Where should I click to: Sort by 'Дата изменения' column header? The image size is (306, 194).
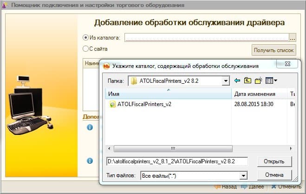pos(259,94)
